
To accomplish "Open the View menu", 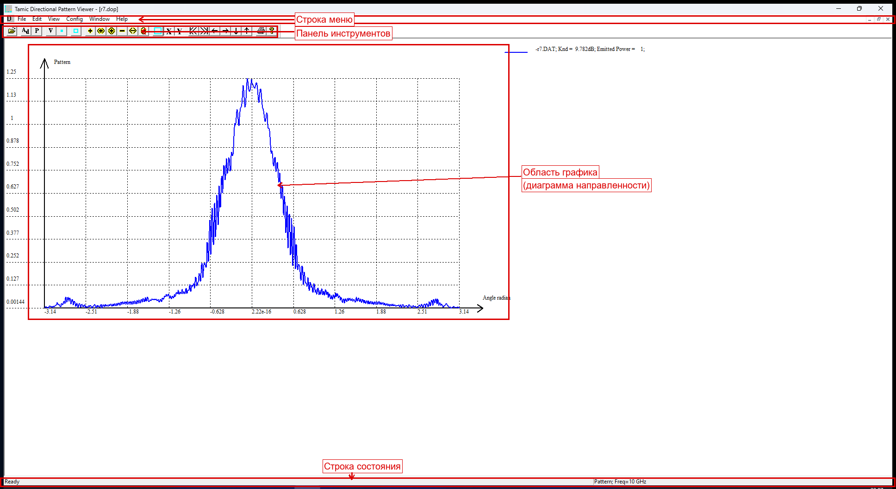I will pos(54,19).
